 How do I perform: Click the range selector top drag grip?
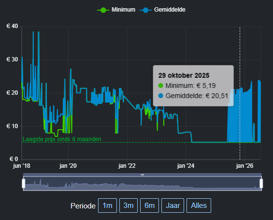pos(143,175)
